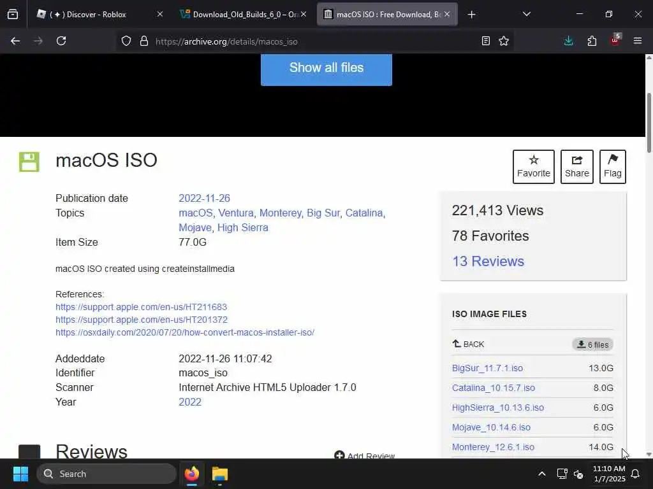Open notifications bell icon
Viewport: 653px width, 489px height.
click(x=636, y=474)
